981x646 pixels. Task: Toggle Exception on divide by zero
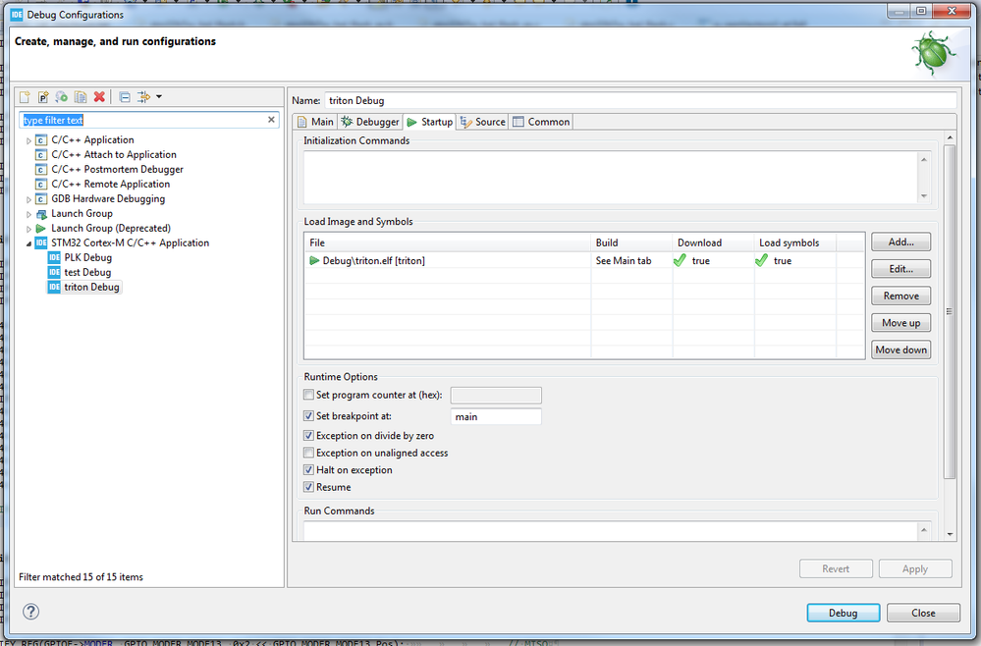308,435
